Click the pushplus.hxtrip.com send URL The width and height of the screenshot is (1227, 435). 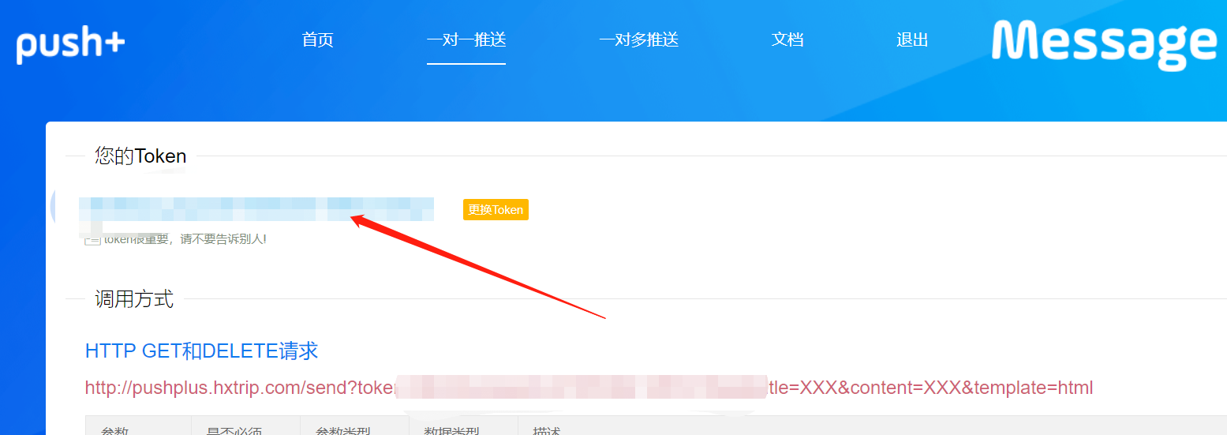click(589, 388)
